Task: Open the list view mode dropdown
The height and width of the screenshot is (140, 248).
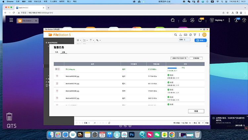Action: click(79, 40)
